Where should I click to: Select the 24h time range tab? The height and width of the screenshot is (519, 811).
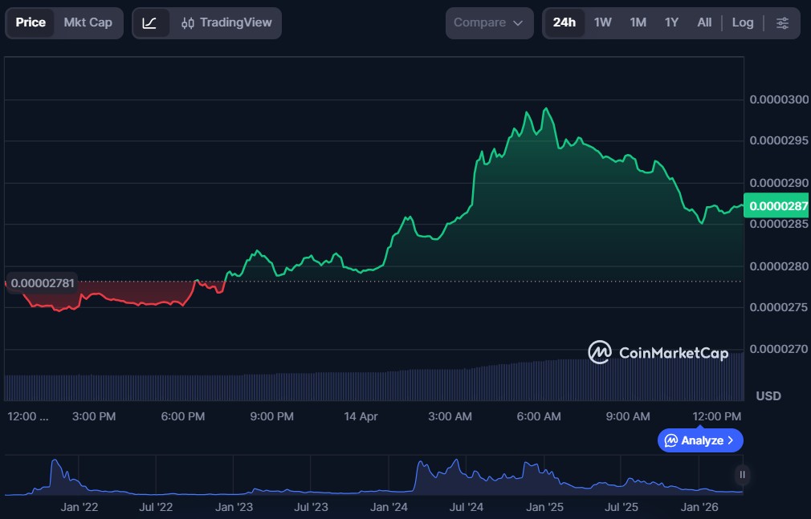point(564,22)
